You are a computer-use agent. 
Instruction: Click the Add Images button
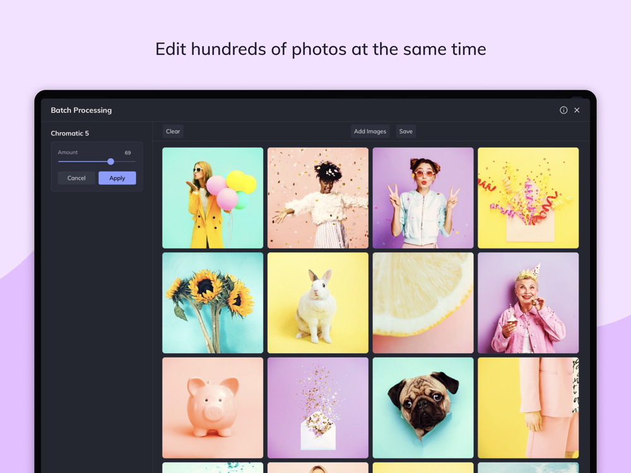pyautogui.click(x=370, y=132)
